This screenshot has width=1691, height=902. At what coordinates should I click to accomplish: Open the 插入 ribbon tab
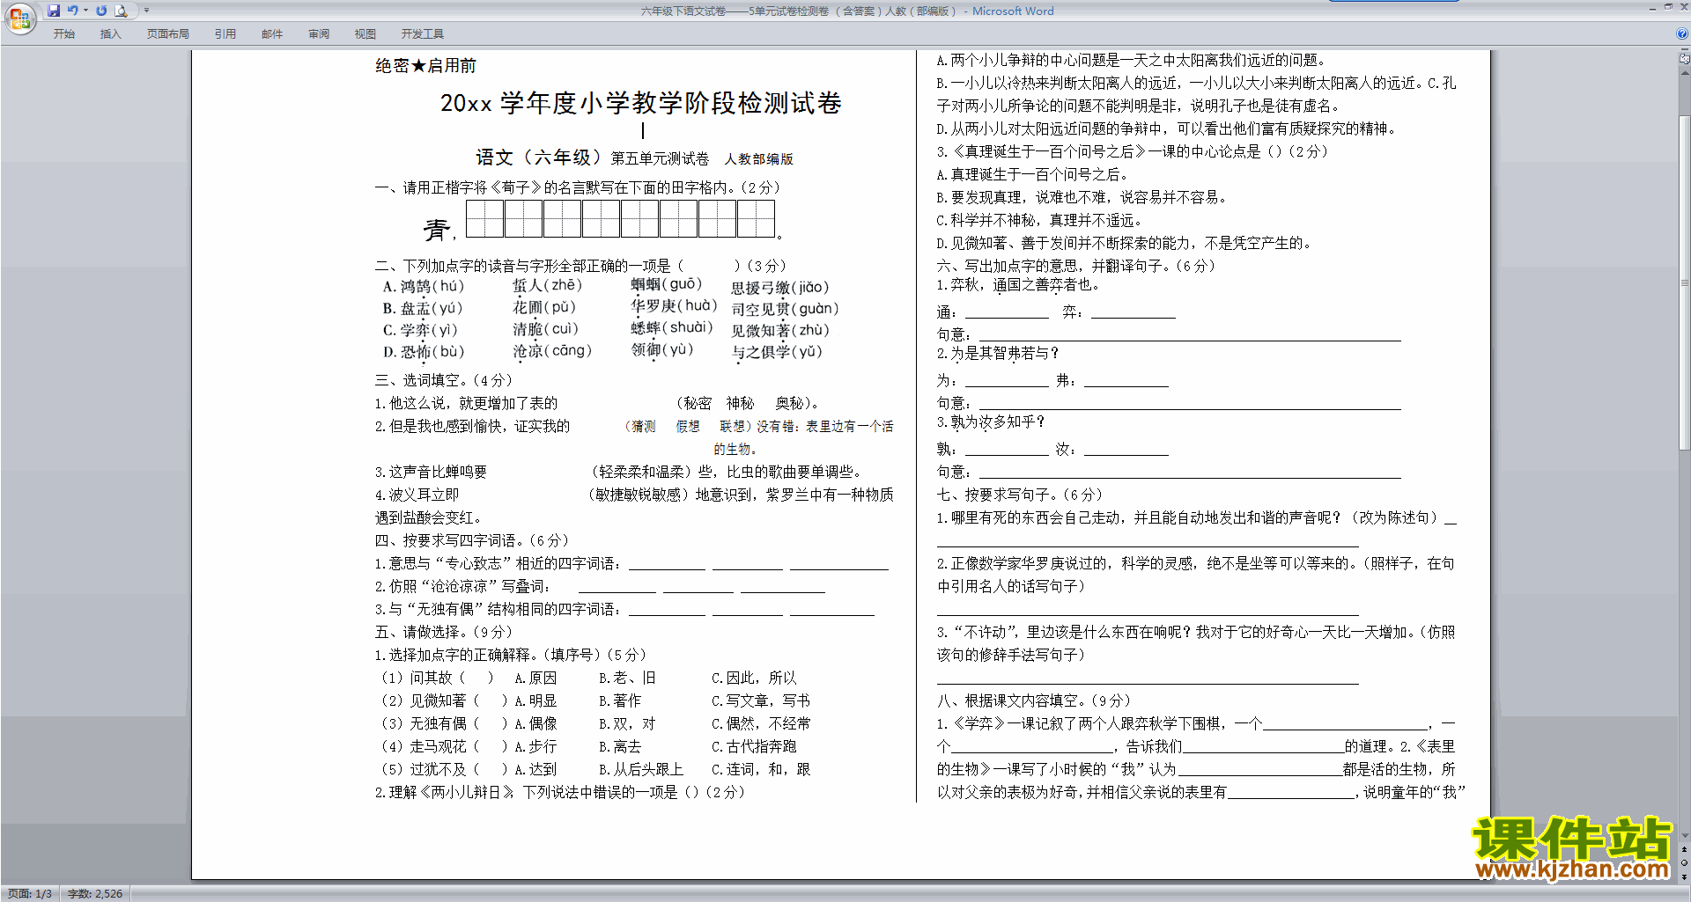[110, 33]
